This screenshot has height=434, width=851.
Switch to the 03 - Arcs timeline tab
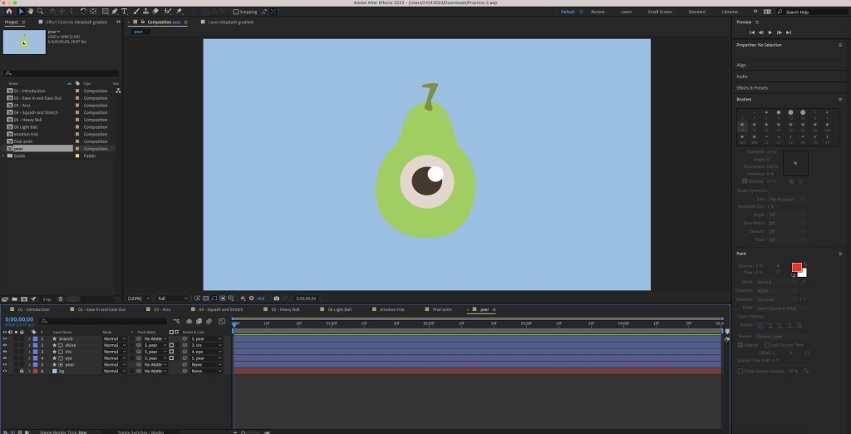point(162,309)
